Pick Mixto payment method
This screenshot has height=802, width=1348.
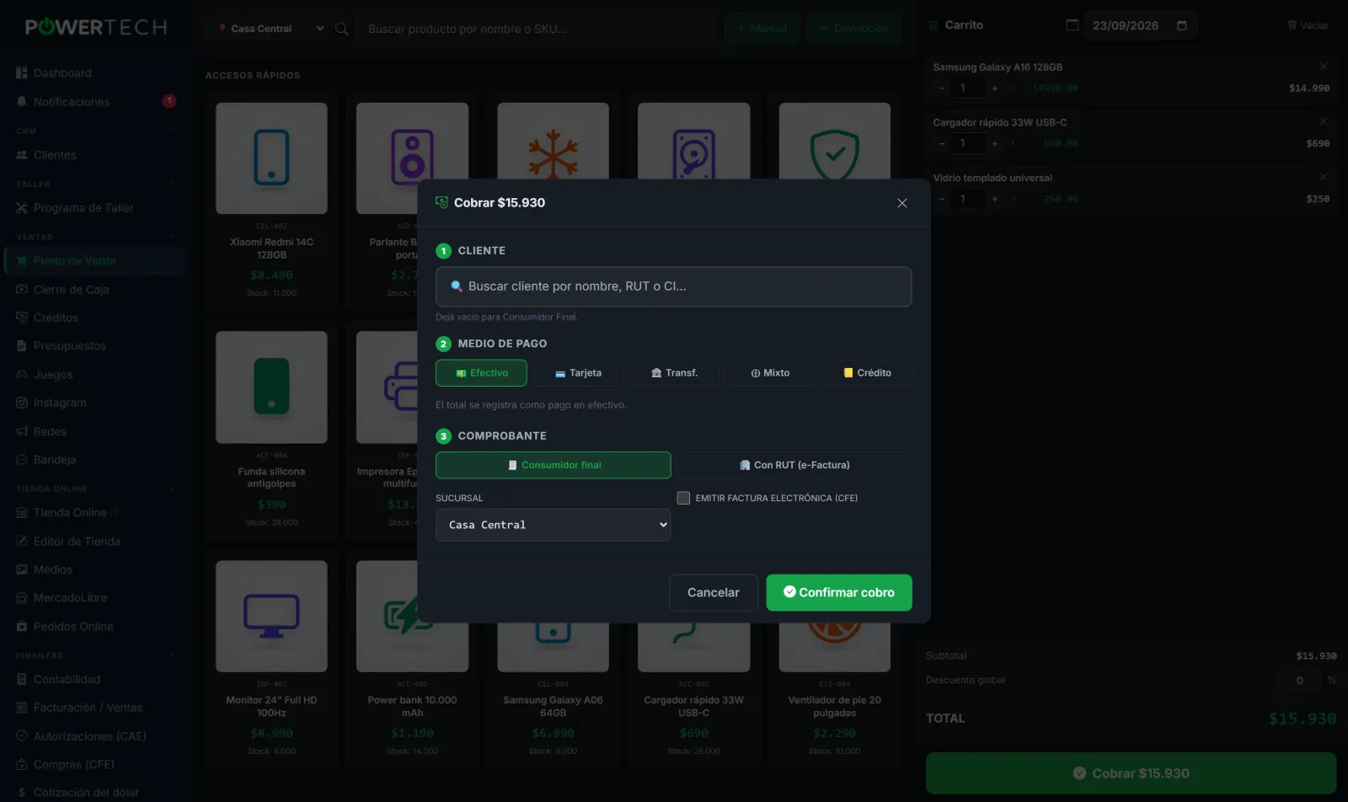[x=770, y=373]
